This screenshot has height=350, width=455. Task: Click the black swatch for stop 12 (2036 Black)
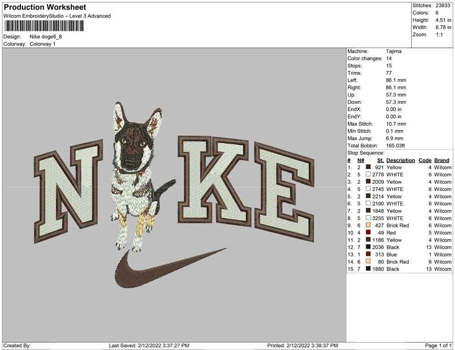click(368, 247)
